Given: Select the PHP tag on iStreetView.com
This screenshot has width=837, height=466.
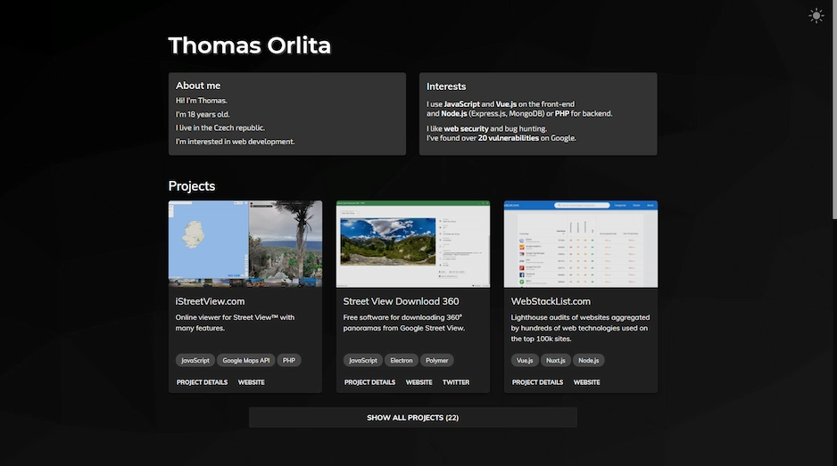Looking at the screenshot, I should pos(289,361).
